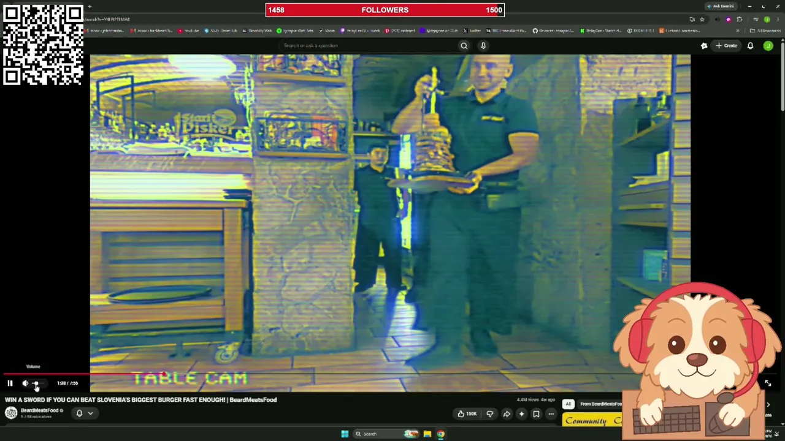The height and width of the screenshot is (441, 785).
Task: Adjust the volume slider handle
Action: point(36,383)
